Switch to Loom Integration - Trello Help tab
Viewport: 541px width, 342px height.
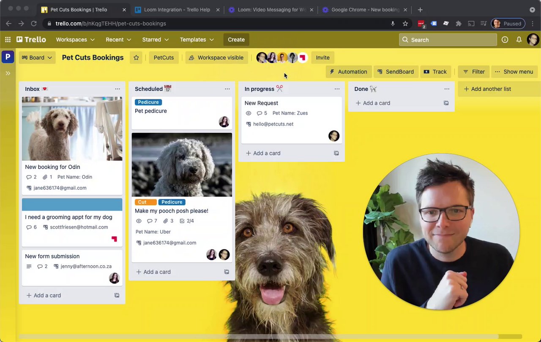[x=178, y=10]
